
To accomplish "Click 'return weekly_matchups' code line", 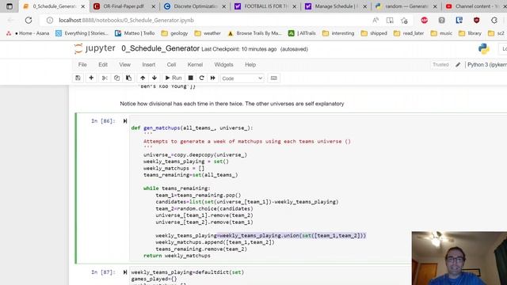I will click(x=177, y=256).
